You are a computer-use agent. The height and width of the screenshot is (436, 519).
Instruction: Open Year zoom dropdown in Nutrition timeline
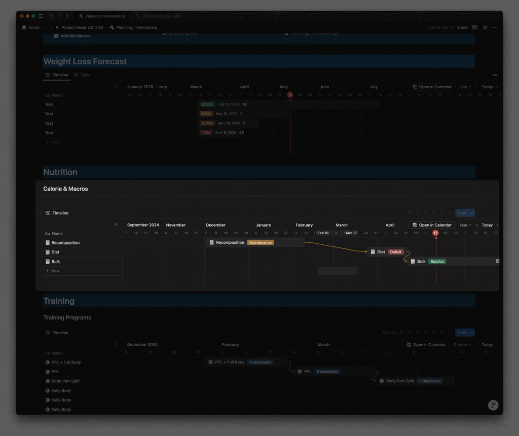(x=465, y=225)
